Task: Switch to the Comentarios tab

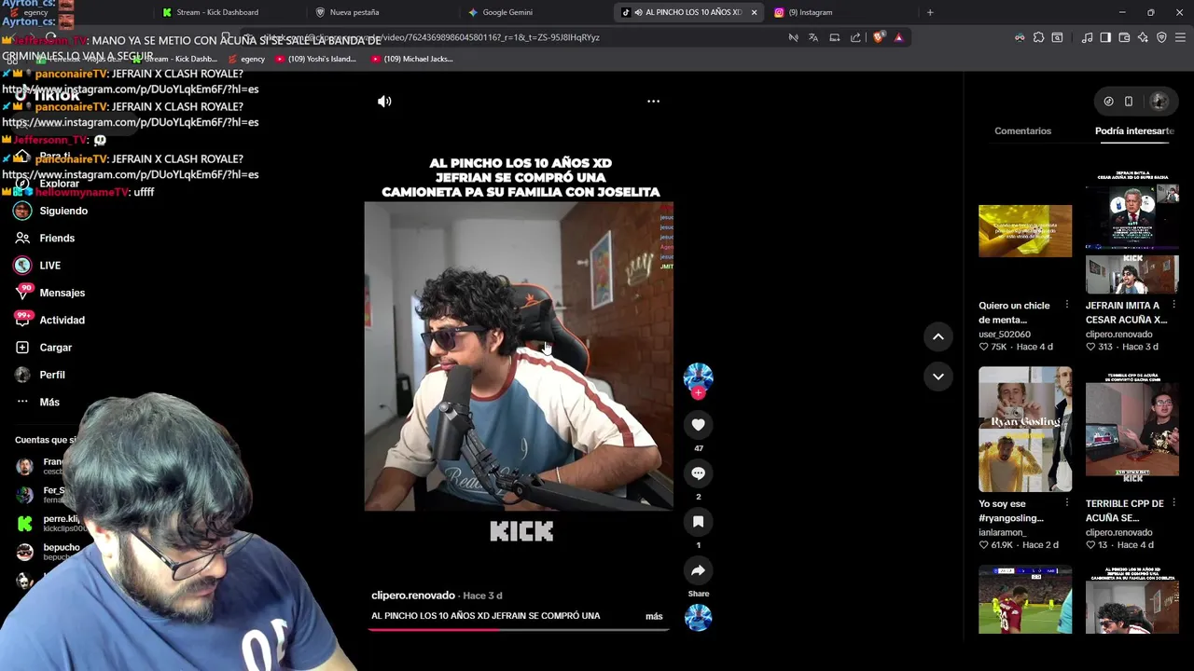Action: 1022,130
